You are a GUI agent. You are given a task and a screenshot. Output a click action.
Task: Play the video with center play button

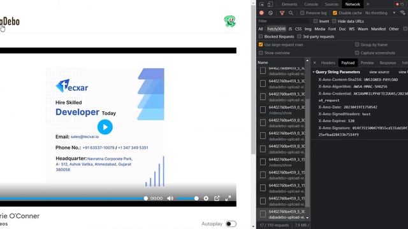coord(105,127)
